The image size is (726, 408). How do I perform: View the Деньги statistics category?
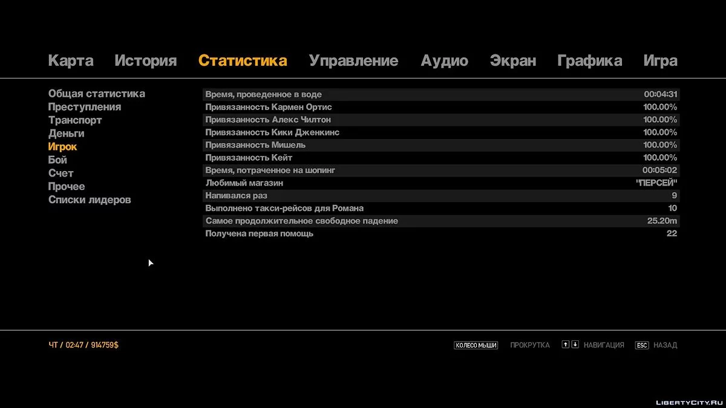(66, 134)
